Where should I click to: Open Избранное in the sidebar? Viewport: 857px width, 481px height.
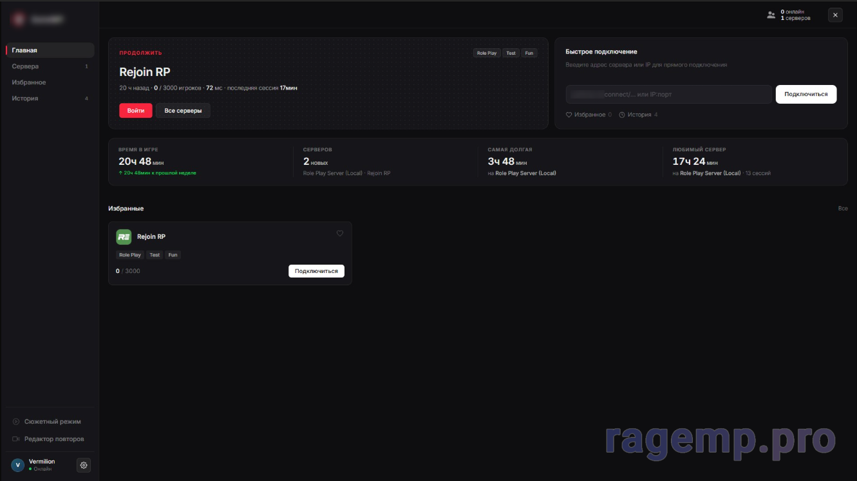click(50, 82)
